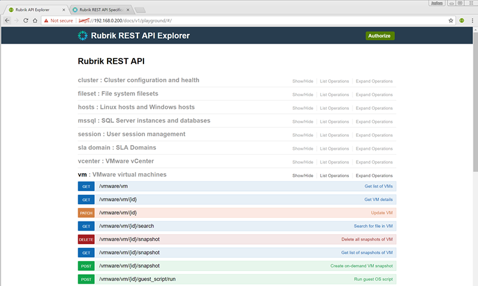Expand the session section heading
Viewport: 478px width, 286px height.
point(131,134)
